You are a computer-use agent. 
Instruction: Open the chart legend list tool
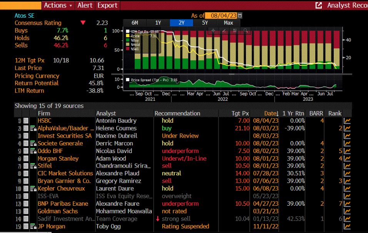(235, 30)
